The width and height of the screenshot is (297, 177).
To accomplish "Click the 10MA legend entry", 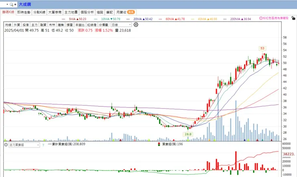I will pos(108,19).
